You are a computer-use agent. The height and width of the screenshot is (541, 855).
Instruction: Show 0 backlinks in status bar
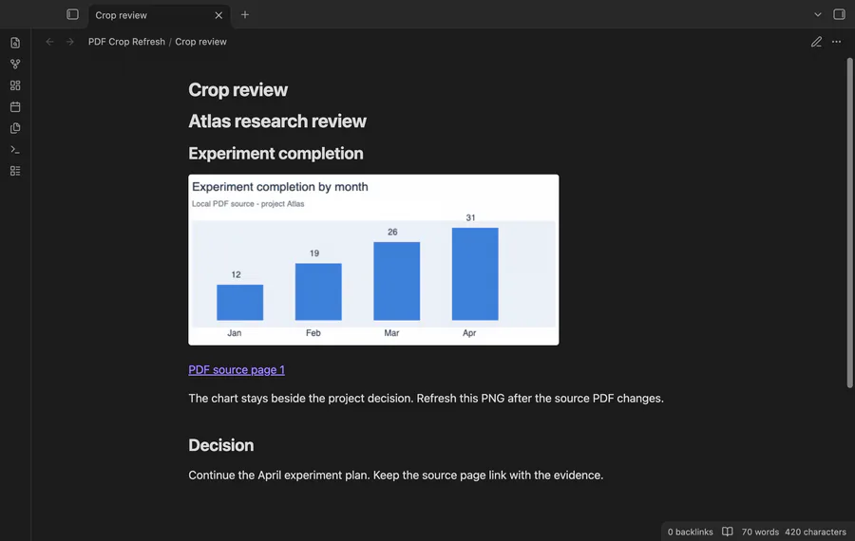coord(690,532)
